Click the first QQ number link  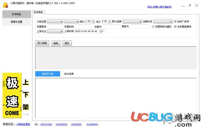pyautogui.click(x=46, y=124)
